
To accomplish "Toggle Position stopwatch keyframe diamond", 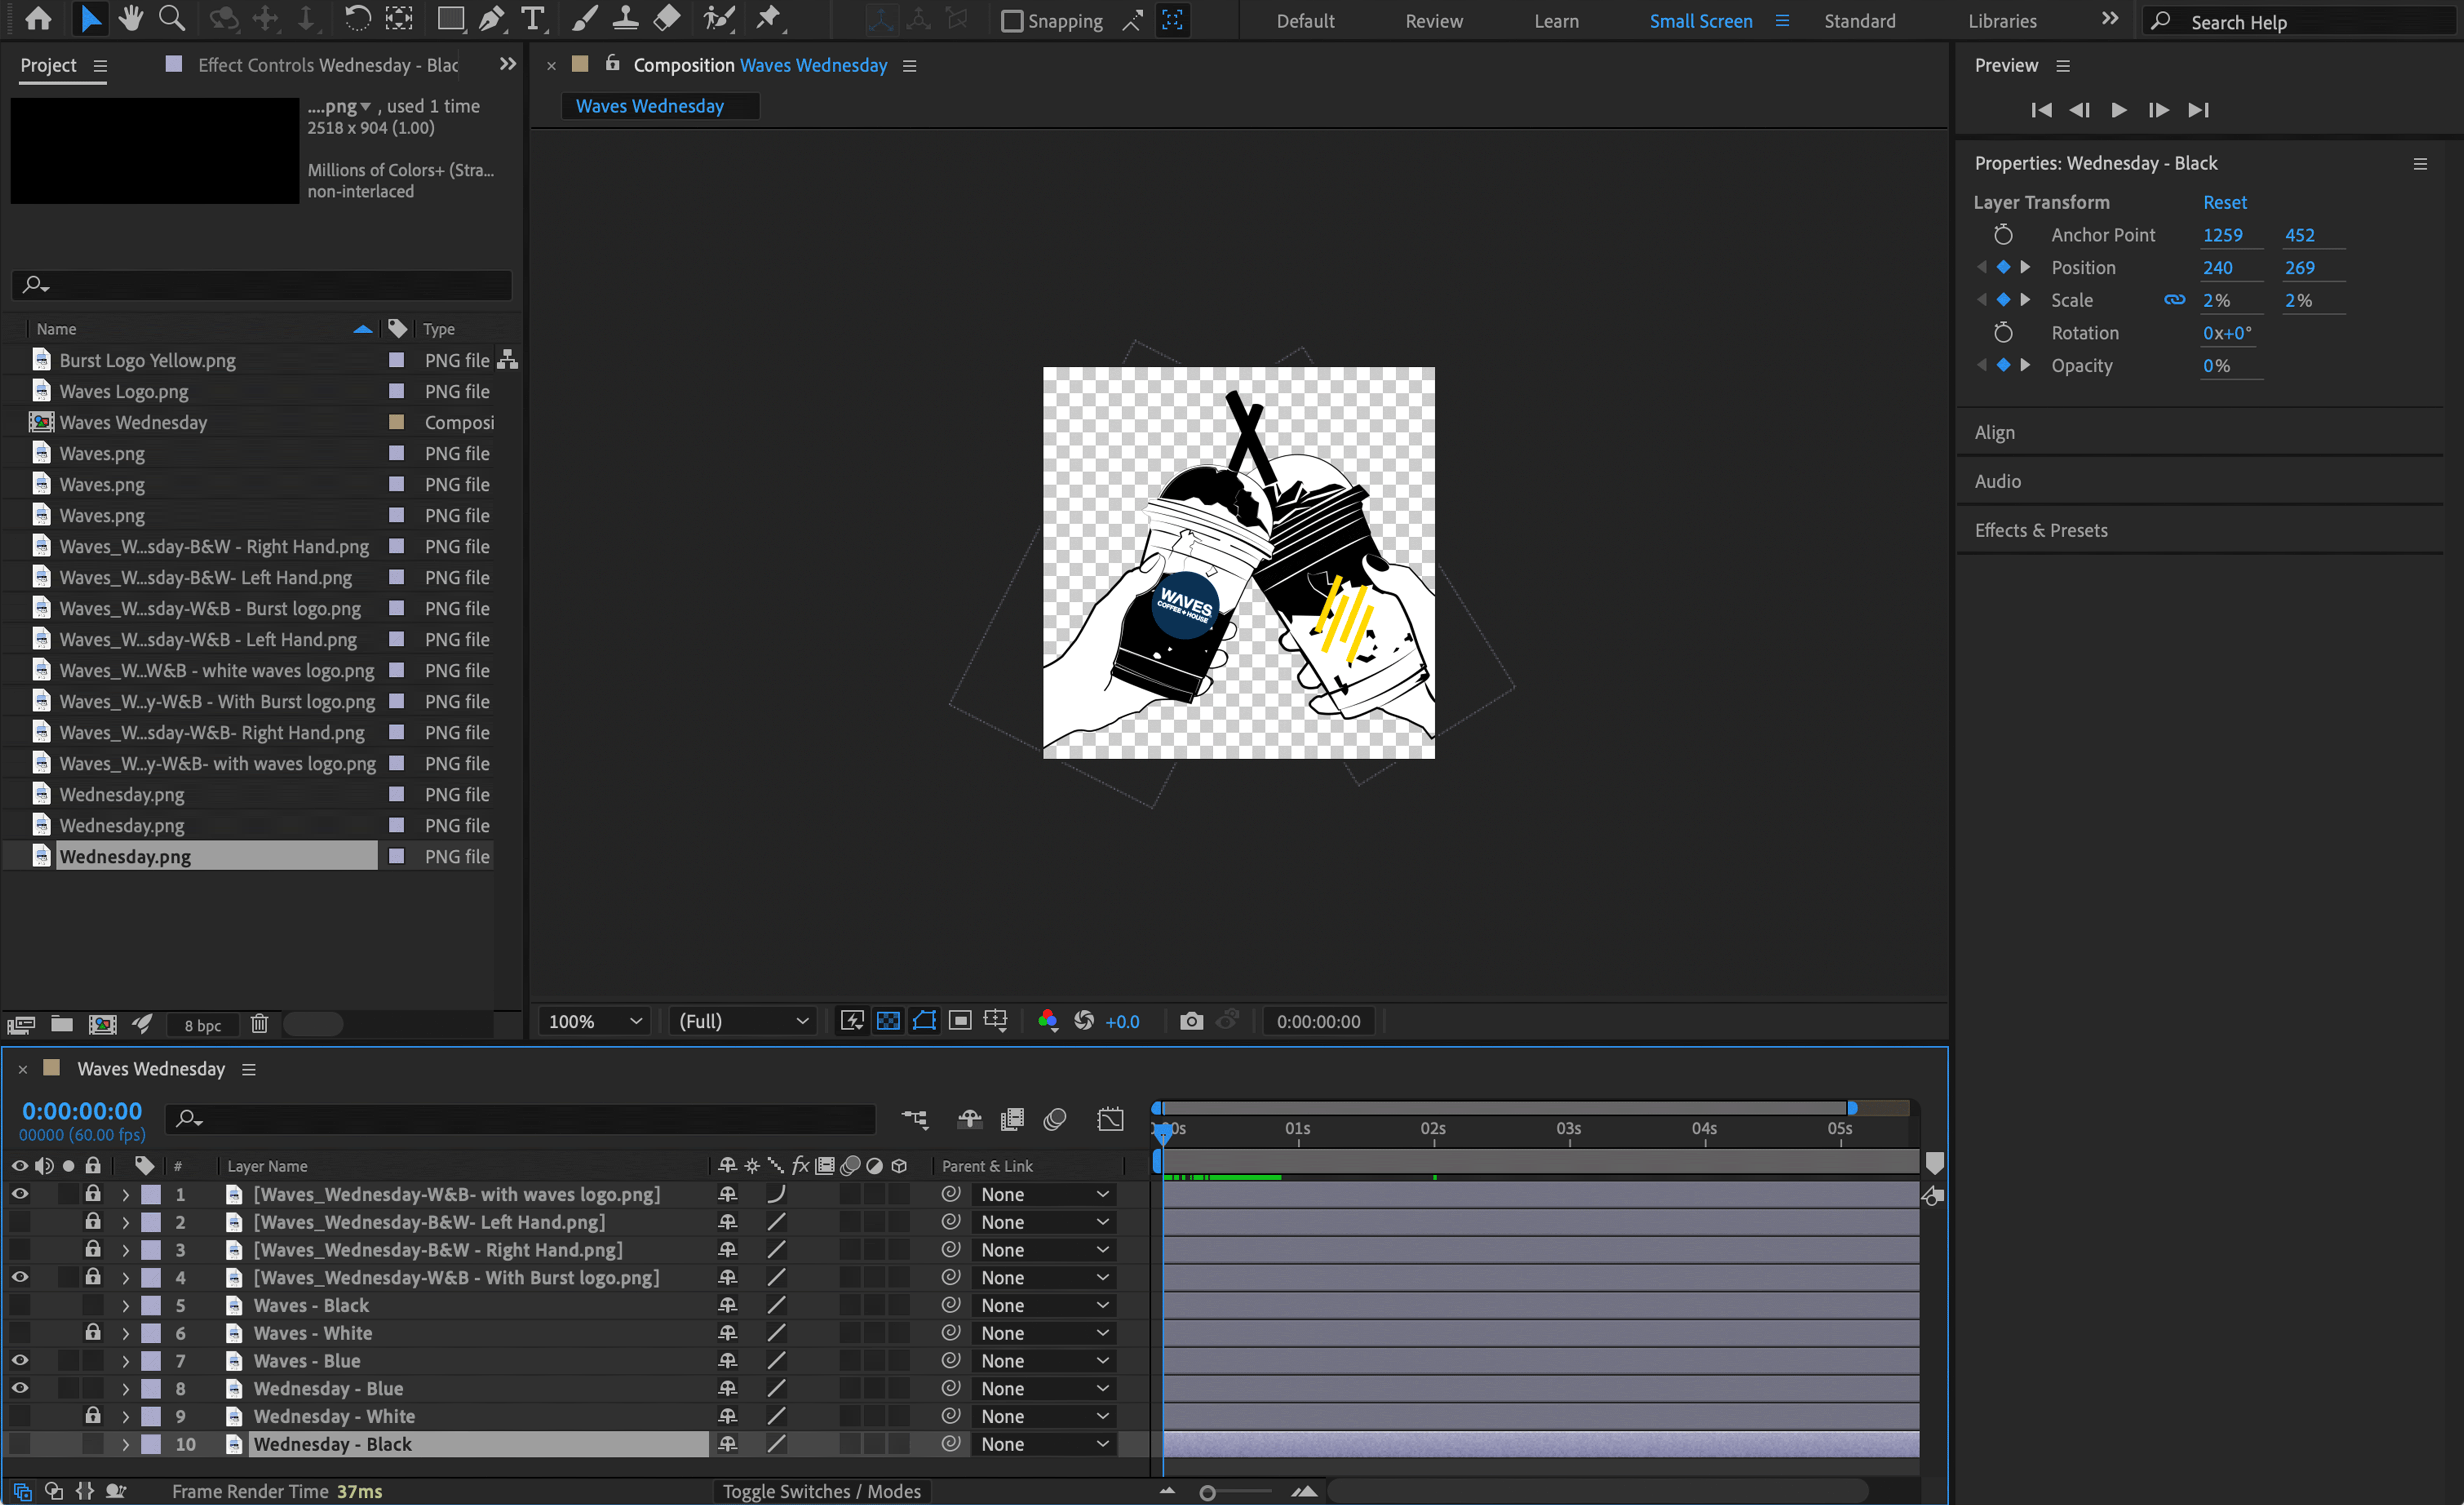I will [2003, 267].
